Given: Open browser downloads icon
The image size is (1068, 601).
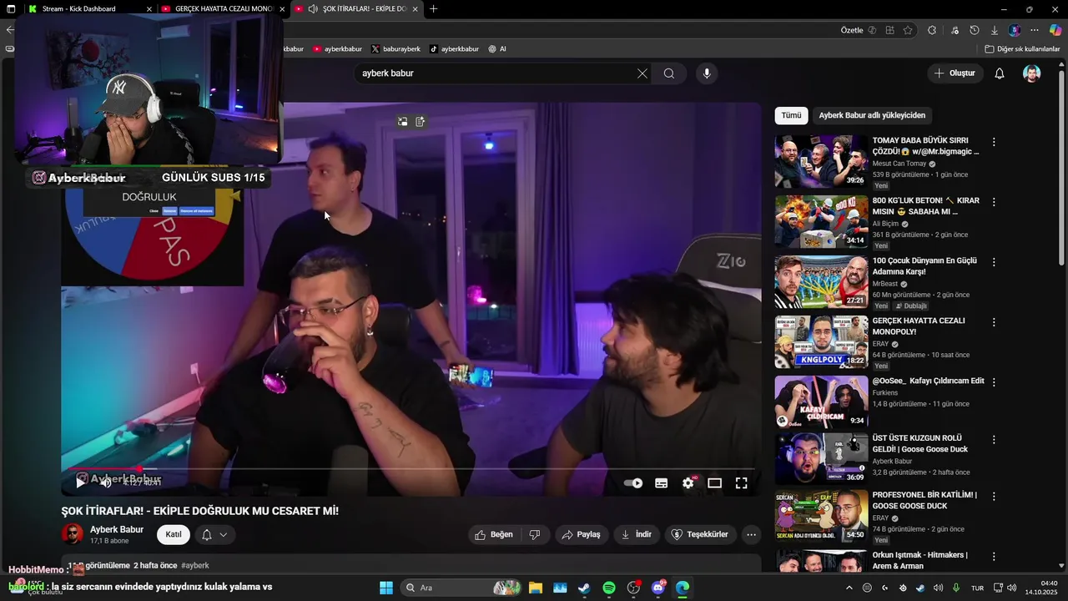Looking at the screenshot, I should click(995, 30).
